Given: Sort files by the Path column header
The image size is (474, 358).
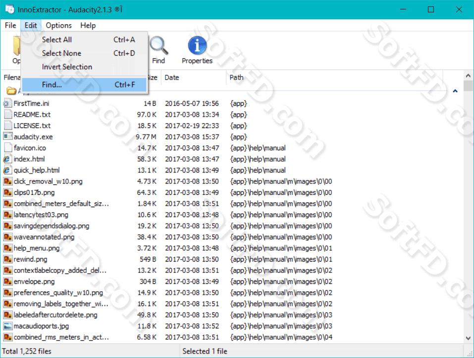Looking at the screenshot, I should (x=334, y=78).
